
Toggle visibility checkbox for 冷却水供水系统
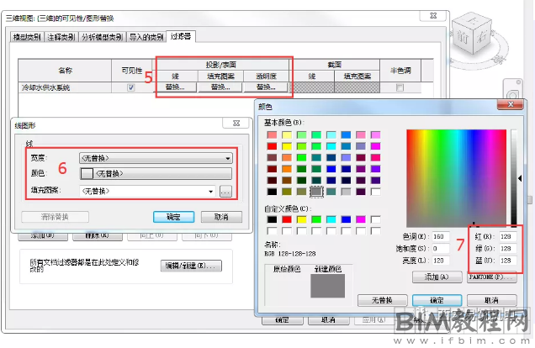131,87
